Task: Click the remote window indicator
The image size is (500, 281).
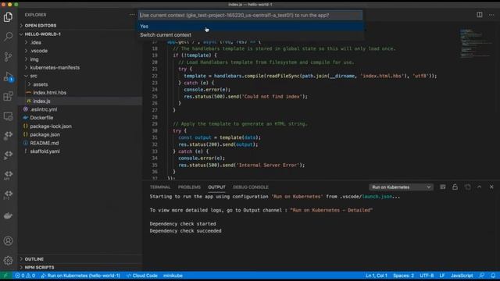Action: pyautogui.click(x=5, y=276)
